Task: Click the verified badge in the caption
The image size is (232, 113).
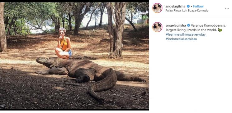Action: pyautogui.click(x=188, y=25)
